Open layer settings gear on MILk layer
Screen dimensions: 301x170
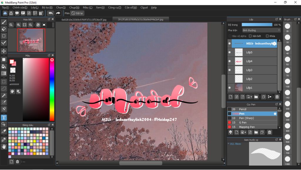click(x=275, y=44)
